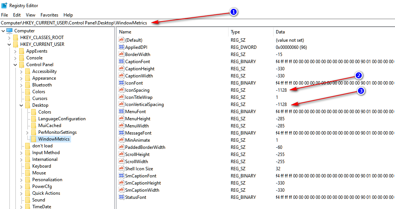Click the -60 PaddedBorderWidth data cell

tap(279, 147)
